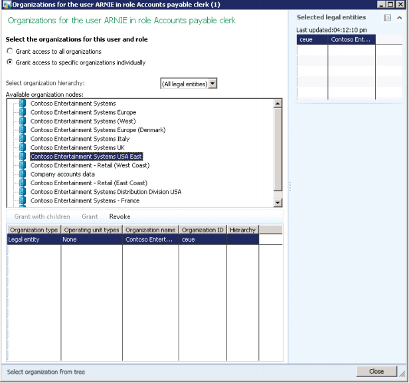This screenshot has width=409, height=383.
Task: Select Contoso Entertainment Systems Italy node
Action: (80, 139)
